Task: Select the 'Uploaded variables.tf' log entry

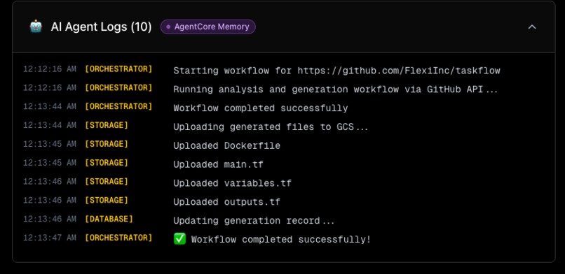Action: (x=233, y=183)
